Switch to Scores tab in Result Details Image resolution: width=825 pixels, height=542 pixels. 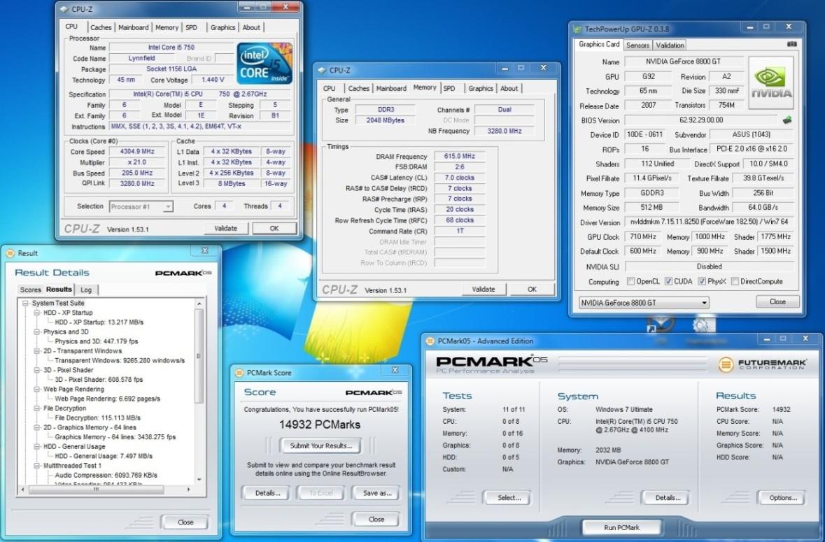31,290
